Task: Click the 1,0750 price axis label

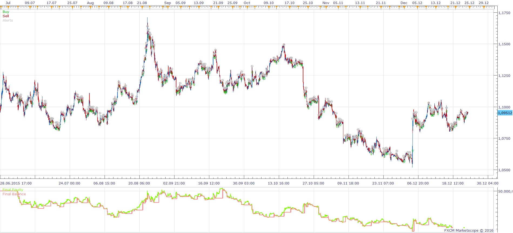Action: tap(504, 139)
